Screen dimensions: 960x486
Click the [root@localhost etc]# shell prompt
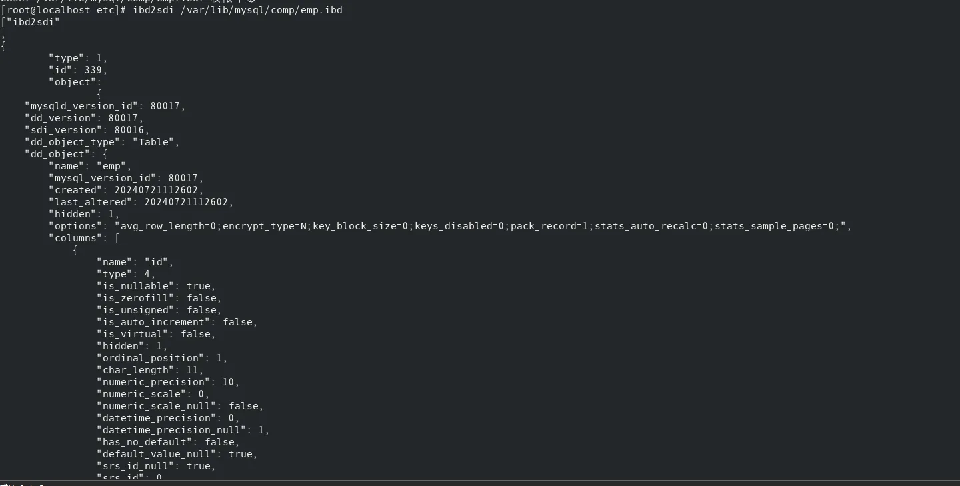coord(64,10)
